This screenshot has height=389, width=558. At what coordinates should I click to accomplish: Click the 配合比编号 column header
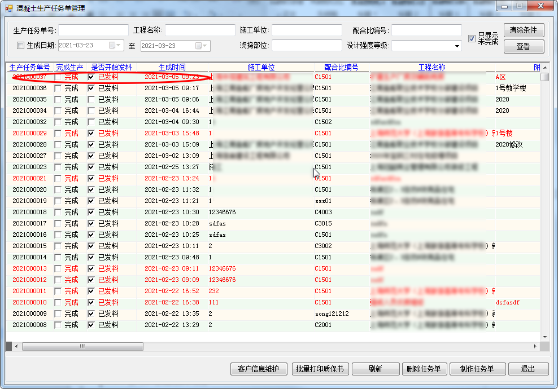(341, 67)
